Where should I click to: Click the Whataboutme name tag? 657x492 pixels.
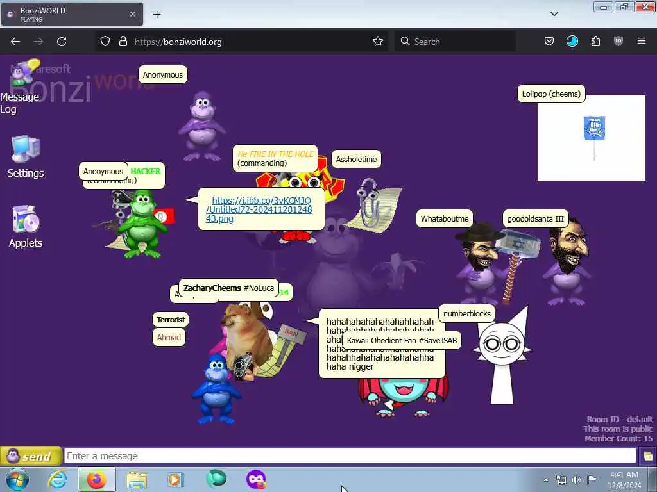coord(444,219)
